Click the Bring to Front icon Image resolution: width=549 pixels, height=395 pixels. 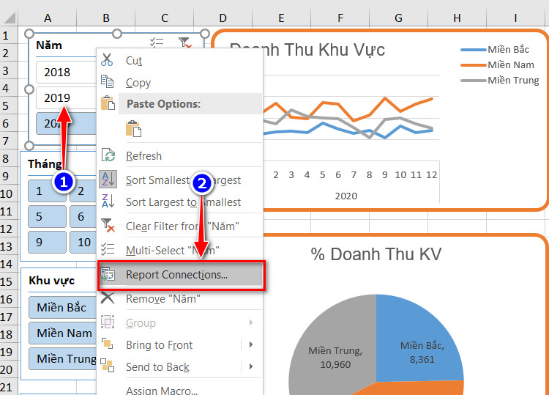pos(107,344)
